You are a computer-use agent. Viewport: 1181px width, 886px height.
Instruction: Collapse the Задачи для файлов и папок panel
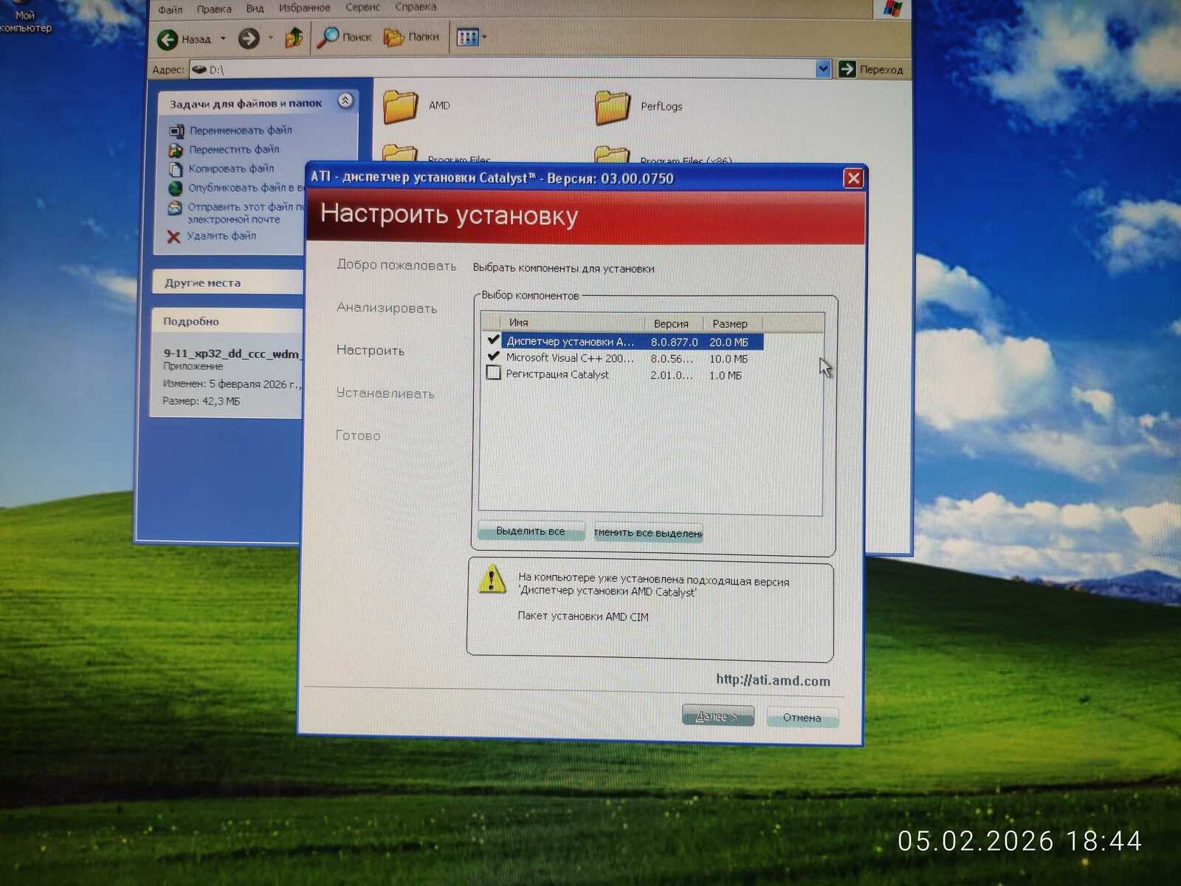tap(345, 101)
